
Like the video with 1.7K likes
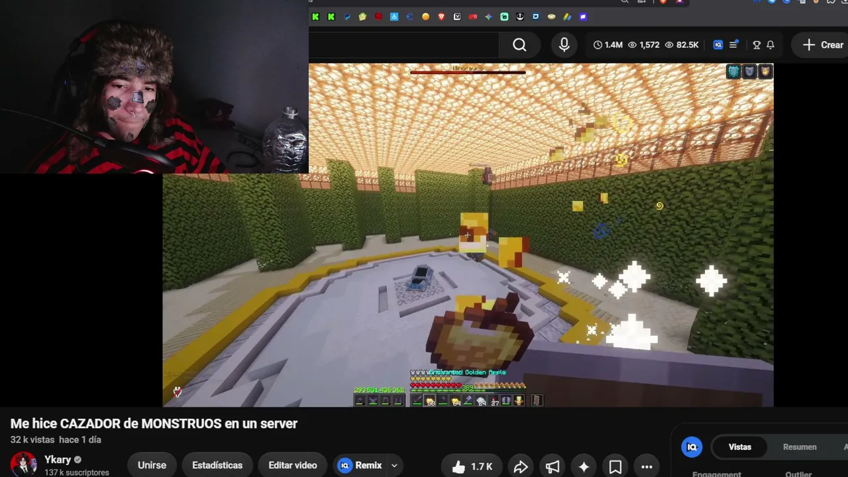[472, 466]
